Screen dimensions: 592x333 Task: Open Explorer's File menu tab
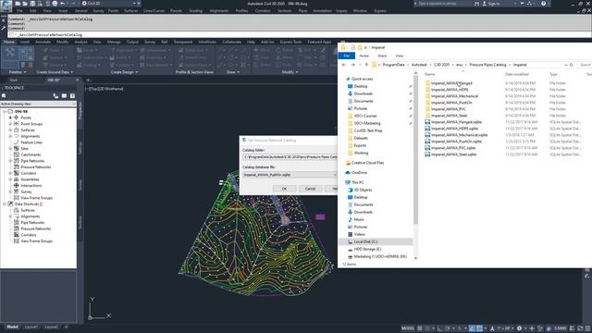[x=346, y=55]
